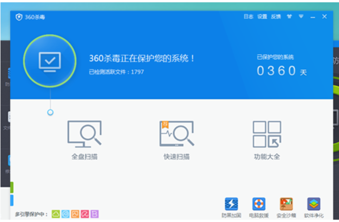Click the protection status monitor icon
This screenshot has height=222, width=339.
(x=50, y=60)
